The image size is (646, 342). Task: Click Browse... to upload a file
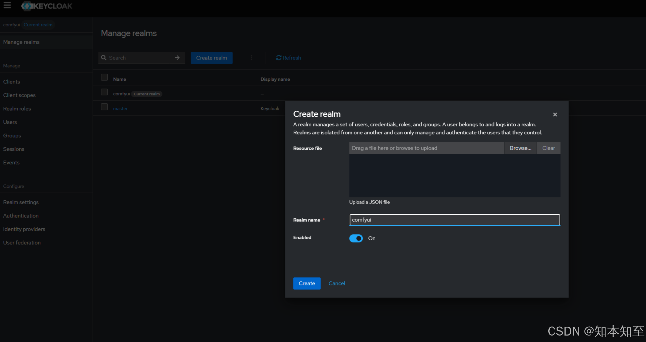tap(520, 148)
